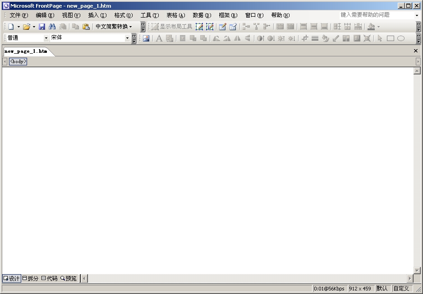Click the New page icon
The width and height of the screenshot is (423, 294).
click(x=11, y=27)
